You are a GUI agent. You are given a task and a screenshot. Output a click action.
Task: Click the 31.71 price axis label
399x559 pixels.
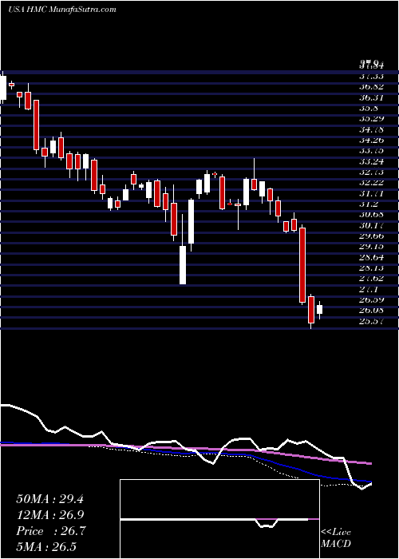pos(371,193)
